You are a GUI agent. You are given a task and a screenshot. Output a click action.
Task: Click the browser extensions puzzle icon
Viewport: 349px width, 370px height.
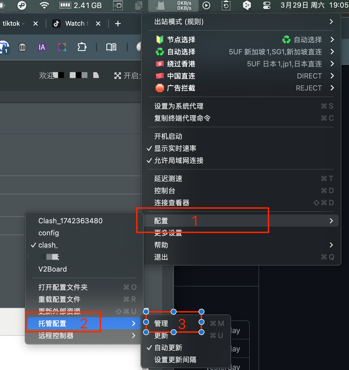82,47
